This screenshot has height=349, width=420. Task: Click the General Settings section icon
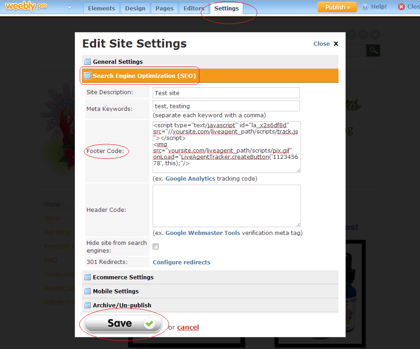coord(87,61)
